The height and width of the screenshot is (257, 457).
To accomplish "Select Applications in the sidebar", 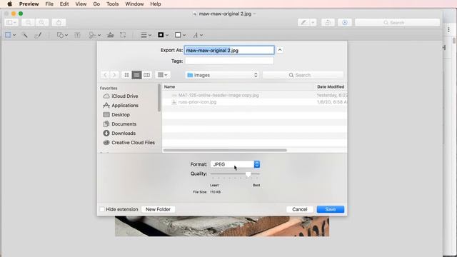I will (121, 106).
